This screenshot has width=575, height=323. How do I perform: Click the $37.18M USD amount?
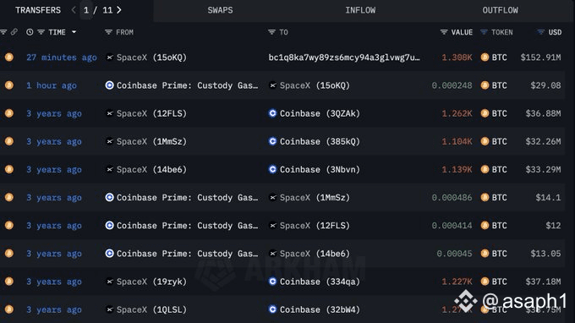(543, 282)
